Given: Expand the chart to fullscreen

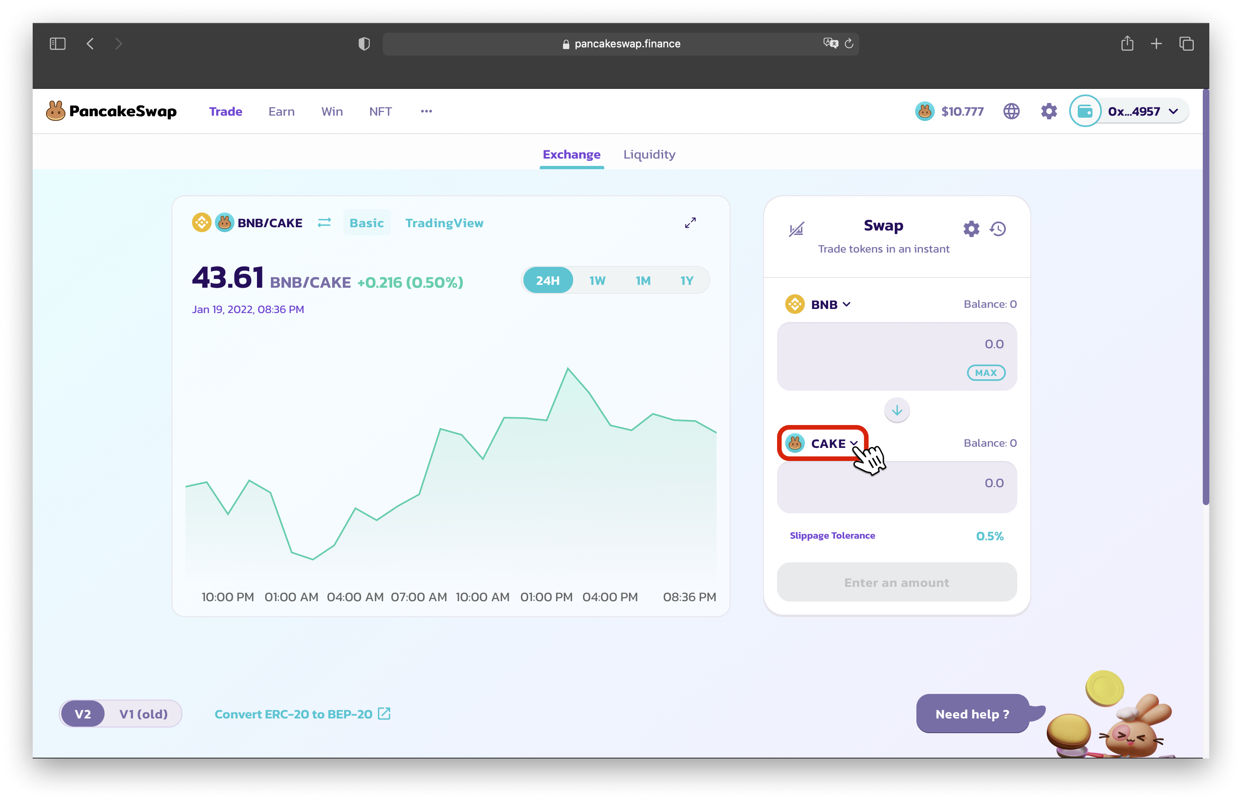Looking at the screenshot, I should pyautogui.click(x=690, y=223).
